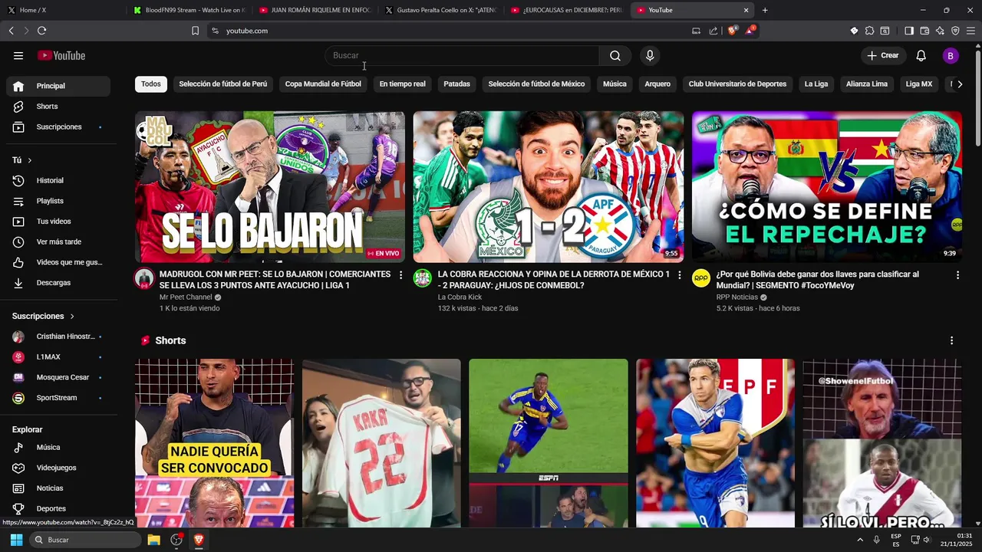Select Copa Mundial de Fútbol chip
Viewport: 982px width, 552px height.
[x=323, y=84]
